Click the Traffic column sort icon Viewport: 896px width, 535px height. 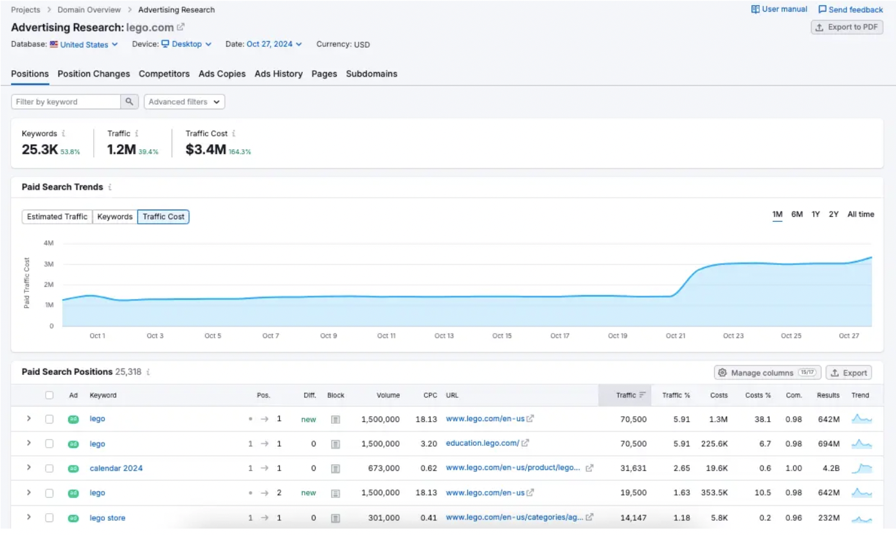642,395
